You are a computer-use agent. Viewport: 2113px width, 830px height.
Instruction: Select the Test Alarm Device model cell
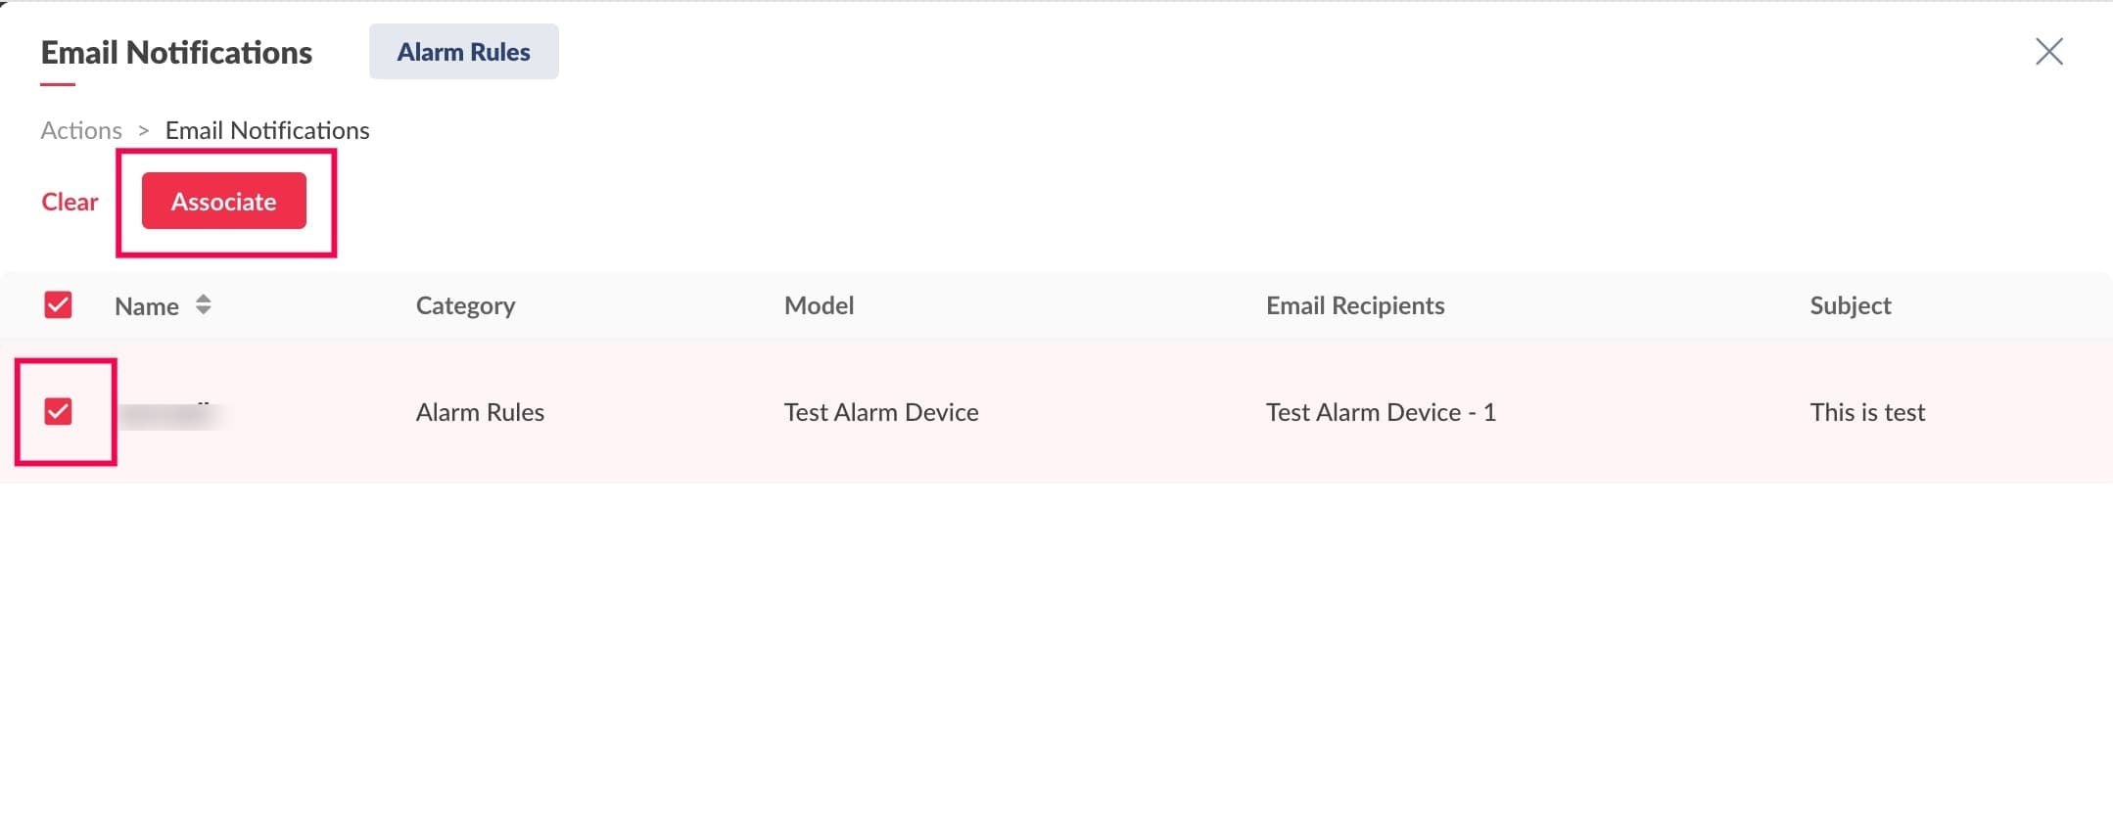880,412
